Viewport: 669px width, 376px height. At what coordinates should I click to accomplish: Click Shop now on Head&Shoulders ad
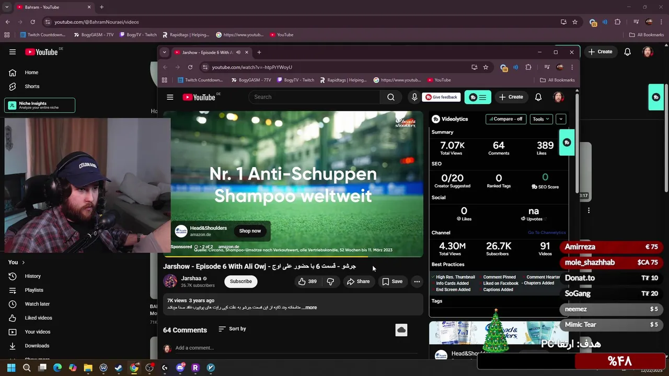[x=250, y=231]
